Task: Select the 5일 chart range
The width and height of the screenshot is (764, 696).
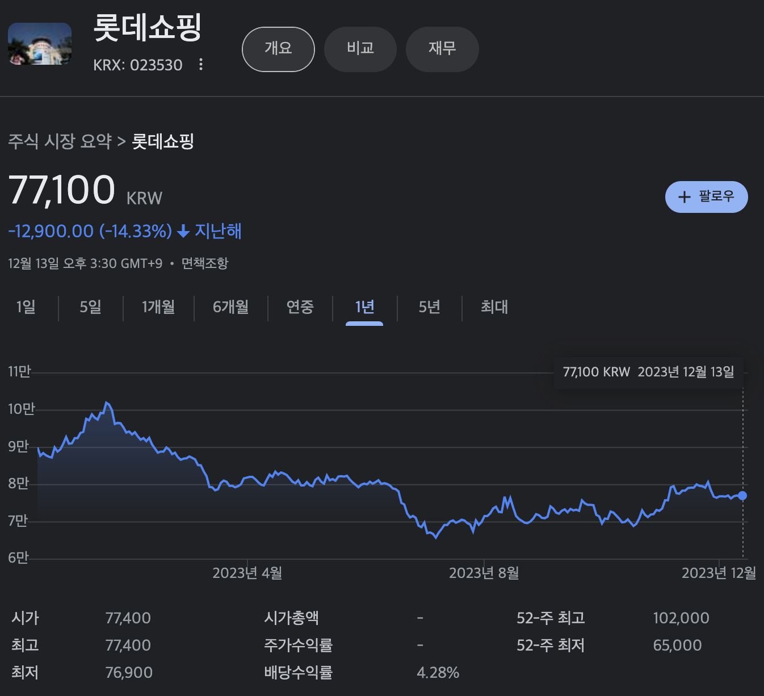Action: click(91, 307)
